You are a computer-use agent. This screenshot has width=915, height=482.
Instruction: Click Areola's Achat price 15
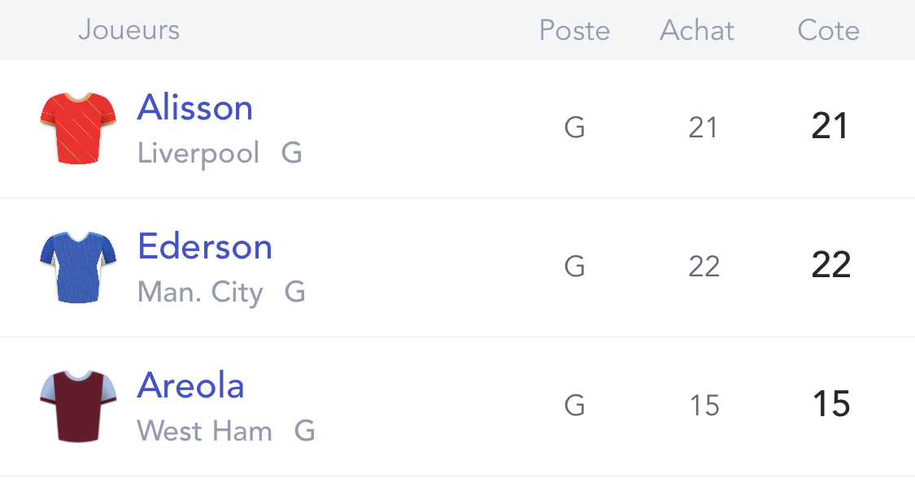coord(704,405)
